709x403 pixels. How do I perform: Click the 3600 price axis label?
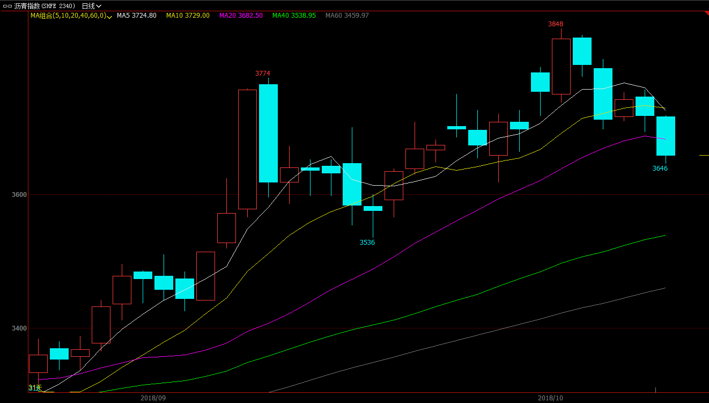click(x=20, y=194)
